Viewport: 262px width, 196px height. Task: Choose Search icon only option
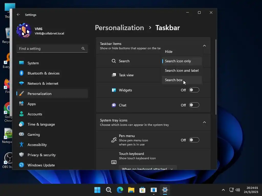(x=182, y=61)
